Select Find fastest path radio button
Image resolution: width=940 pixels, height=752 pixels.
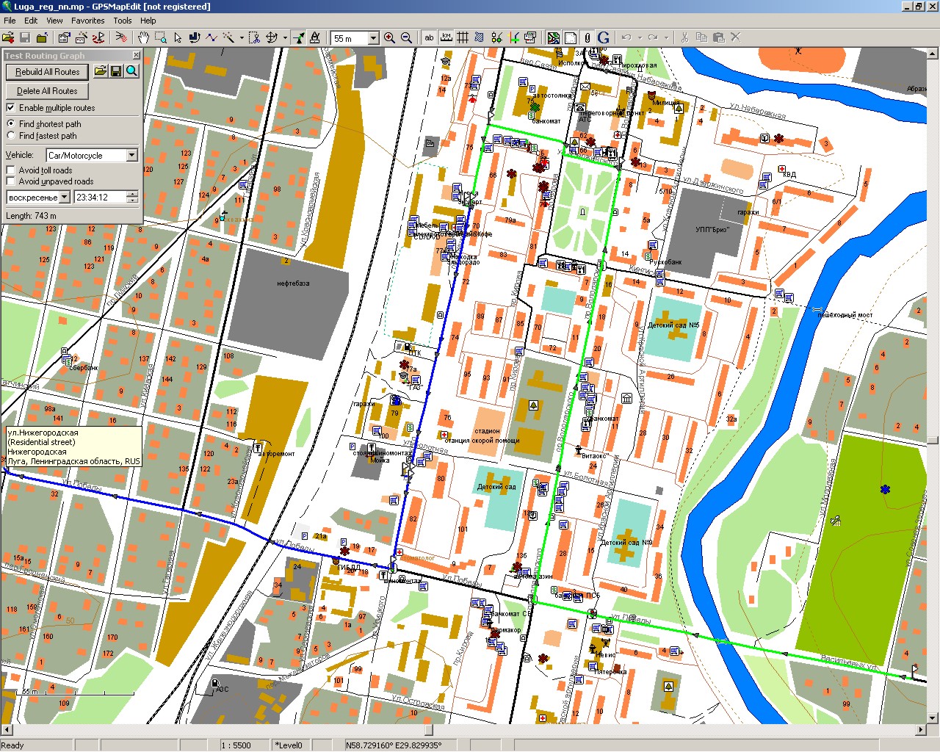pyautogui.click(x=10, y=135)
